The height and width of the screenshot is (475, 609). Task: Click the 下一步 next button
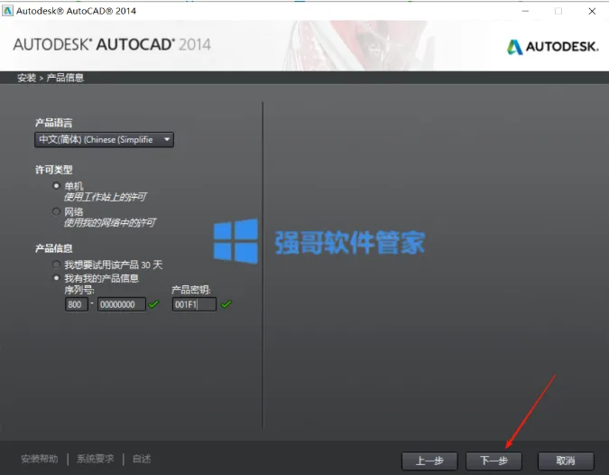[494, 461]
